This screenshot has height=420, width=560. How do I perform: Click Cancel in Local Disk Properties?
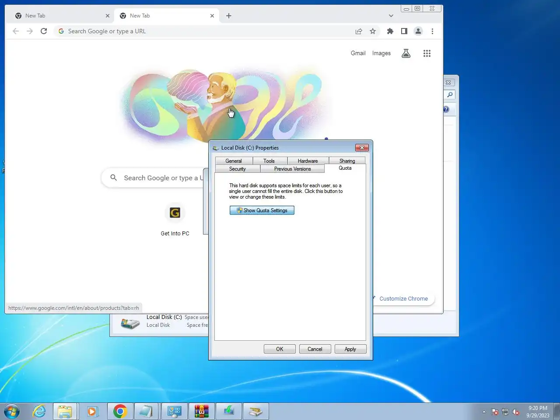315,349
